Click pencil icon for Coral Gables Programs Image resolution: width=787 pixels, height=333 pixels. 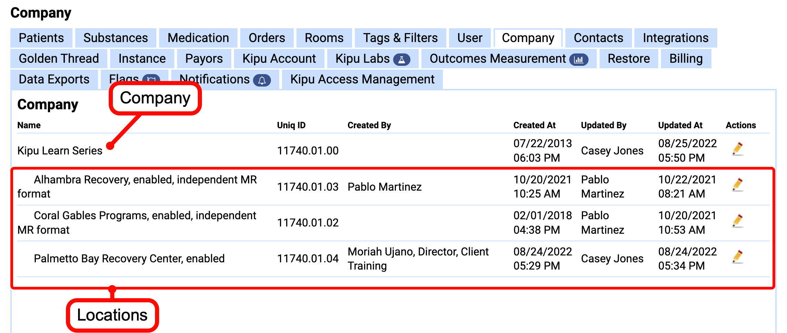[x=738, y=221]
